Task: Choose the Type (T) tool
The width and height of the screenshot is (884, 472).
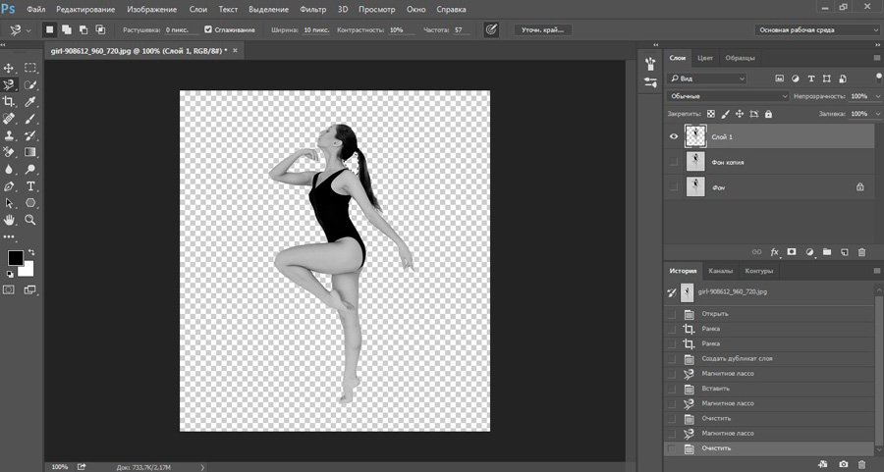Action: pos(30,185)
